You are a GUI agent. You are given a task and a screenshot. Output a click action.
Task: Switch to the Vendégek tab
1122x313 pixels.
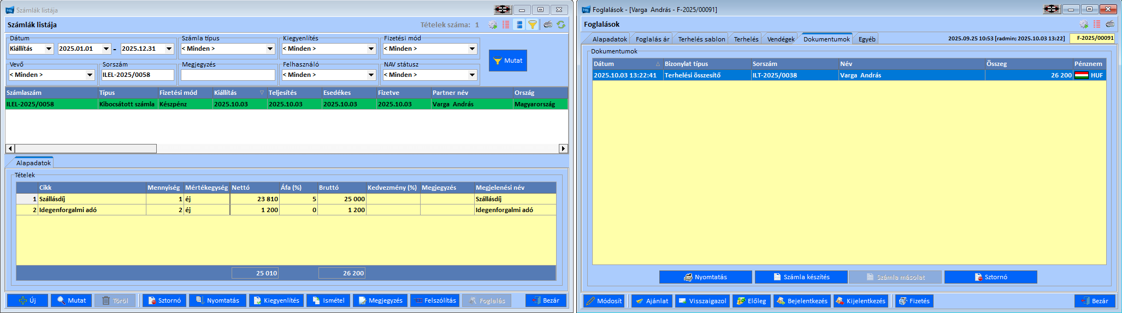[x=781, y=39]
